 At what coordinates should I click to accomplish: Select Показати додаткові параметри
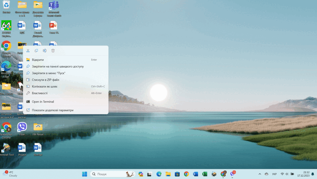[66, 110]
